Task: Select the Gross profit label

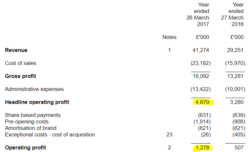Action: point(21,76)
